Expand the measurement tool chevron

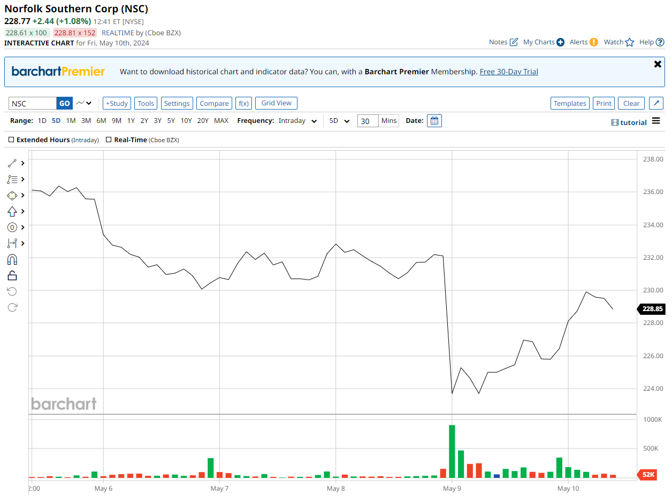click(23, 243)
